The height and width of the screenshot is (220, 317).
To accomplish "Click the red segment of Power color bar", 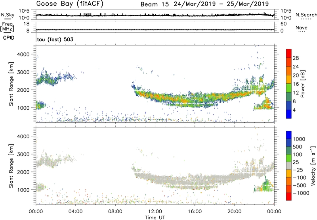I will pyautogui.click(x=289, y=53).
